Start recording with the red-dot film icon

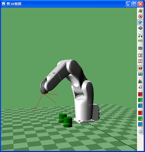pyautogui.click(x=140, y=61)
